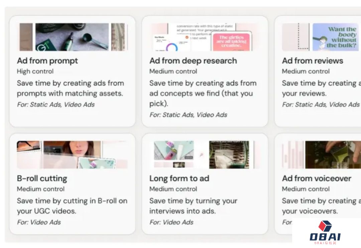Screen dimensions: 361x248
Task: Click the red and blue cube icon
Action: pyautogui.click(x=325, y=226)
